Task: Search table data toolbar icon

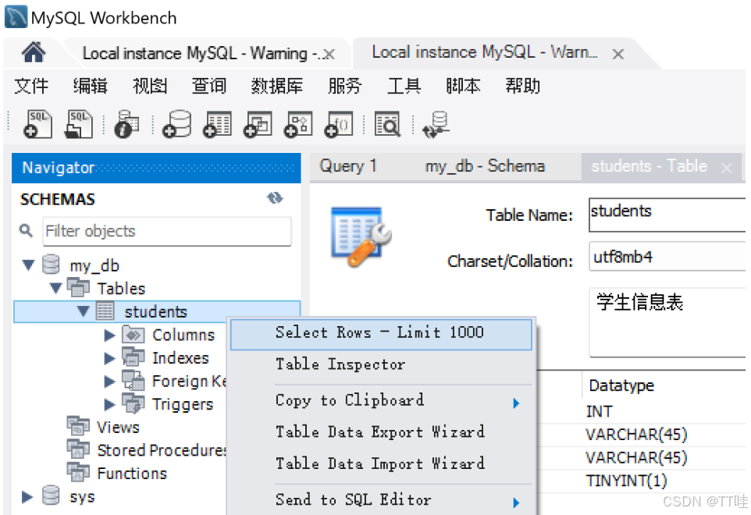Action: (387, 124)
